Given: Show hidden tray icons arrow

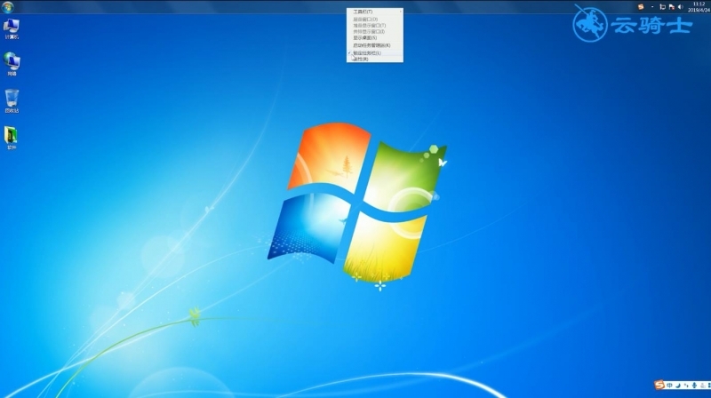Looking at the screenshot, I should (x=652, y=7).
